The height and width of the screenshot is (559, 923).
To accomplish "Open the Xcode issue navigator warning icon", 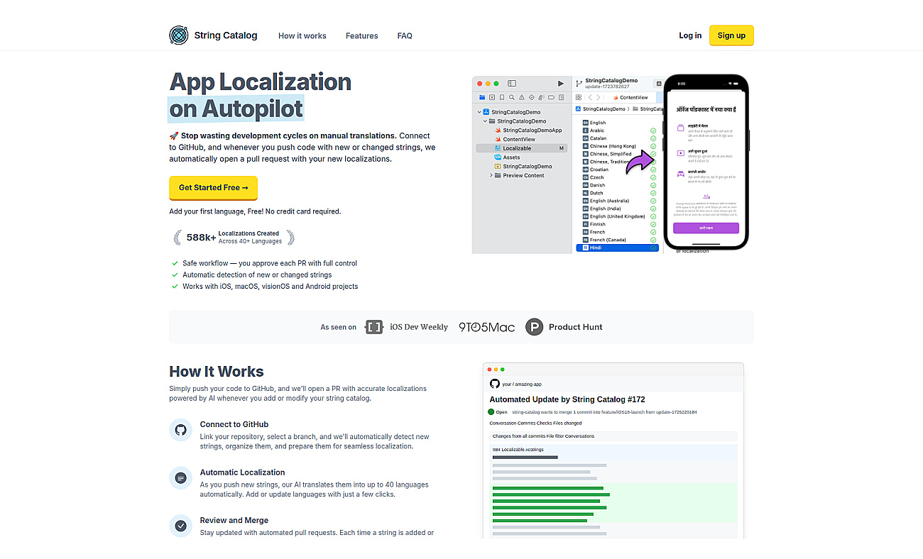I will click(522, 97).
